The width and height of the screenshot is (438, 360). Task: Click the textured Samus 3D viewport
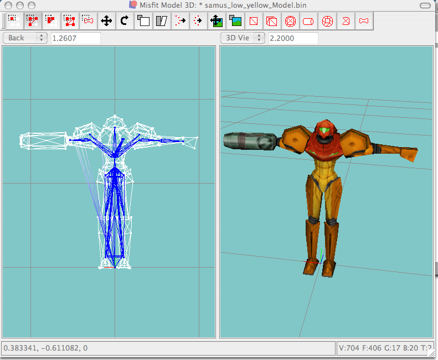click(326, 192)
